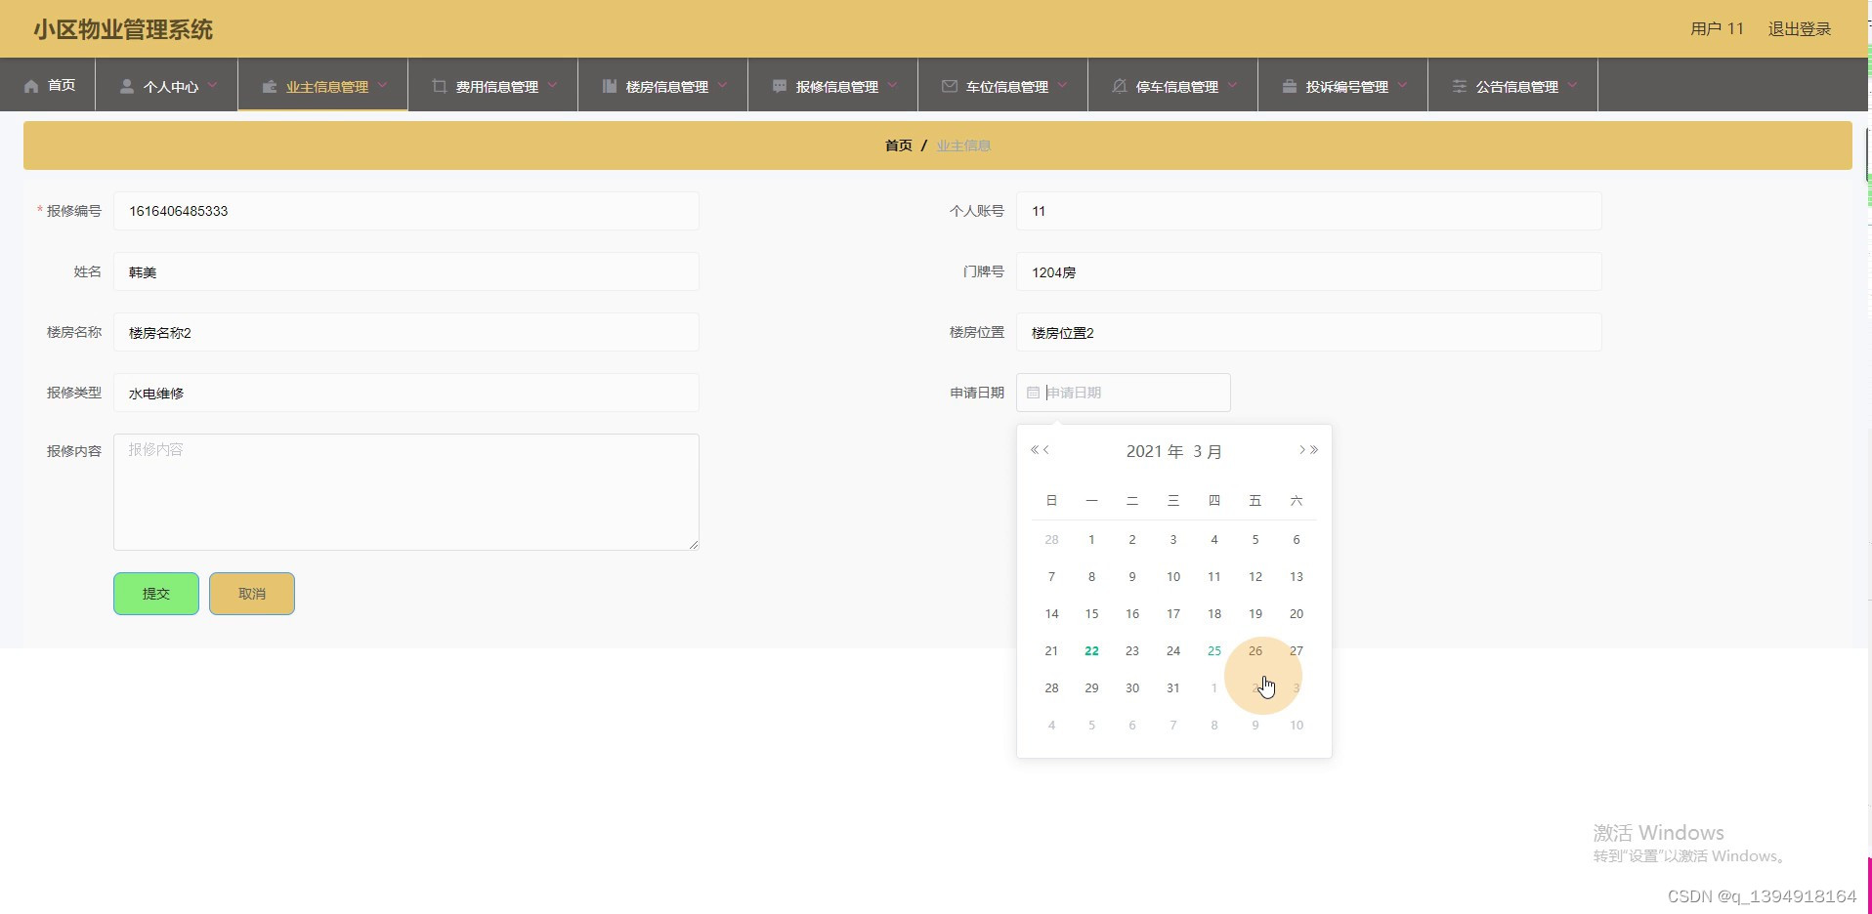The height and width of the screenshot is (914, 1872).
Task: Expand 业主信息管理 dropdown arrow
Action: pyautogui.click(x=382, y=85)
